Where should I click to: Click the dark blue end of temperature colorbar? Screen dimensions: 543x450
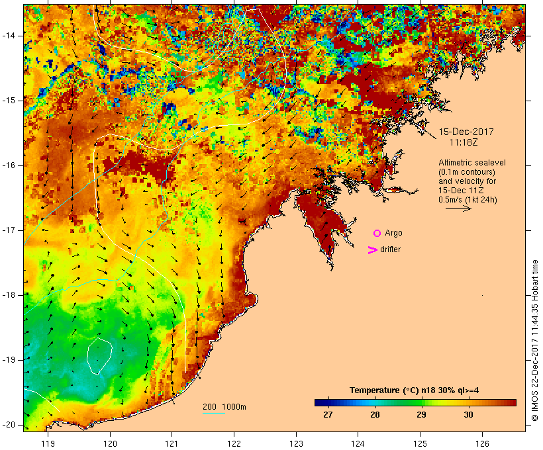coord(321,402)
